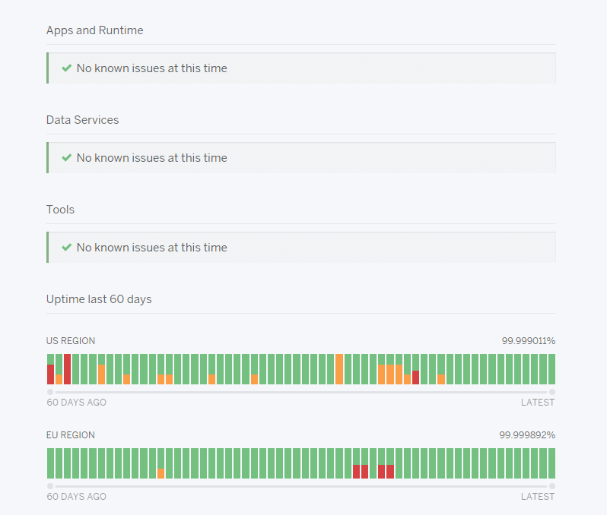Select the only orange bar in EU Region
Image resolution: width=607 pixels, height=515 pixels.
[x=161, y=473]
